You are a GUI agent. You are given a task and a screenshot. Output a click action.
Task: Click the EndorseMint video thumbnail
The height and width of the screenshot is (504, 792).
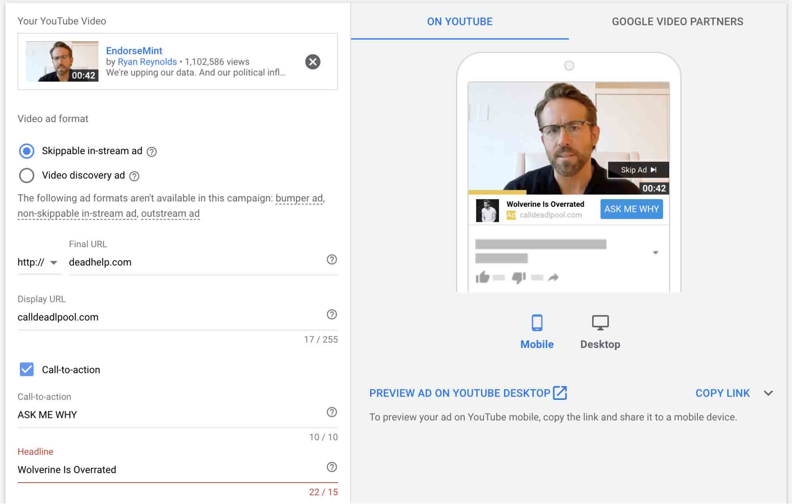click(x=62, y=61)
